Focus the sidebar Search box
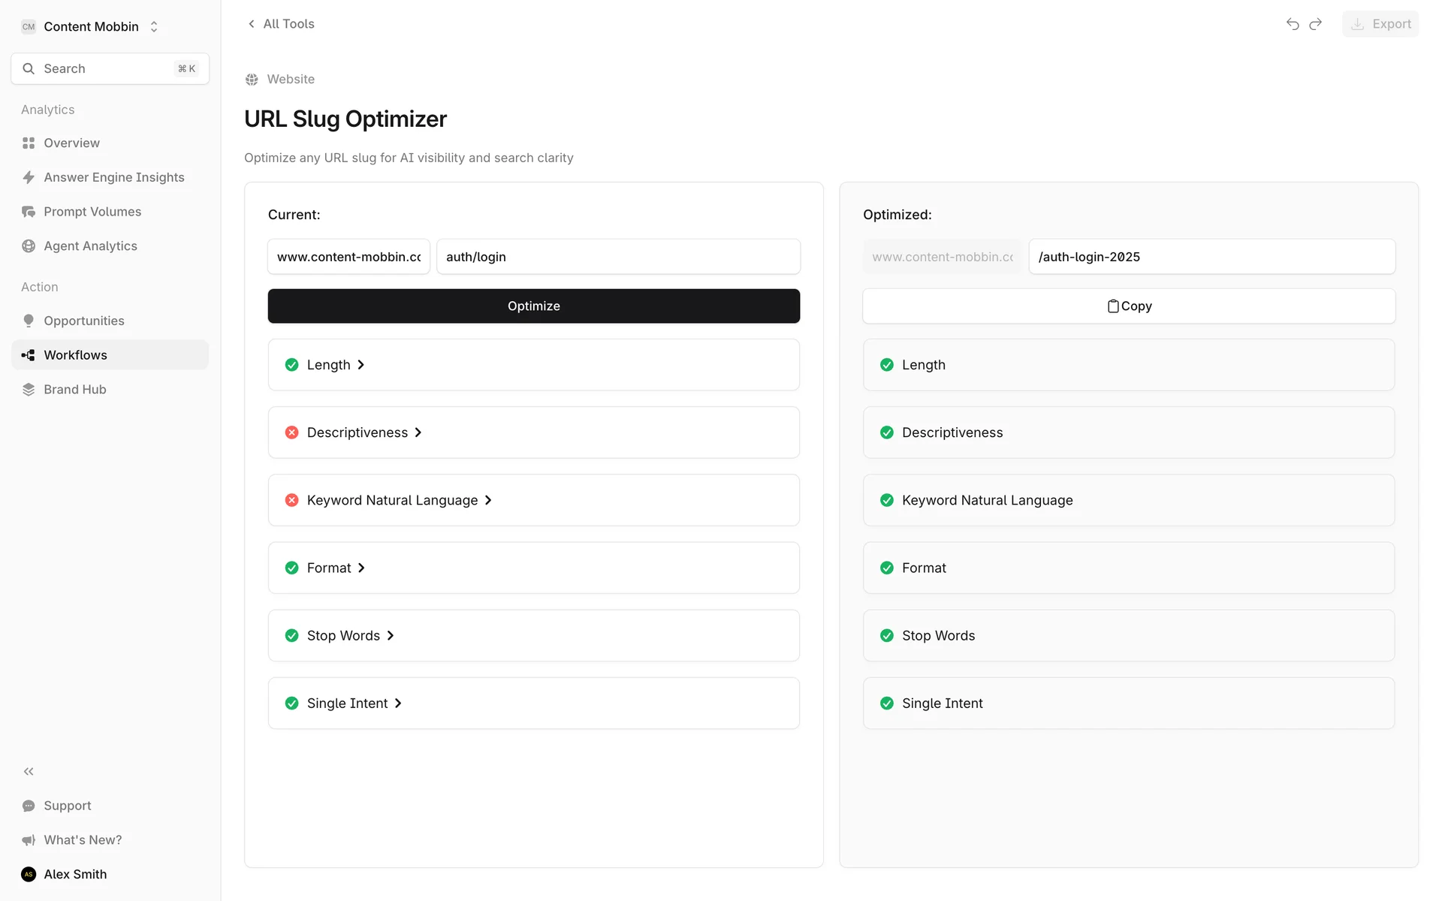 click(110, 68)
